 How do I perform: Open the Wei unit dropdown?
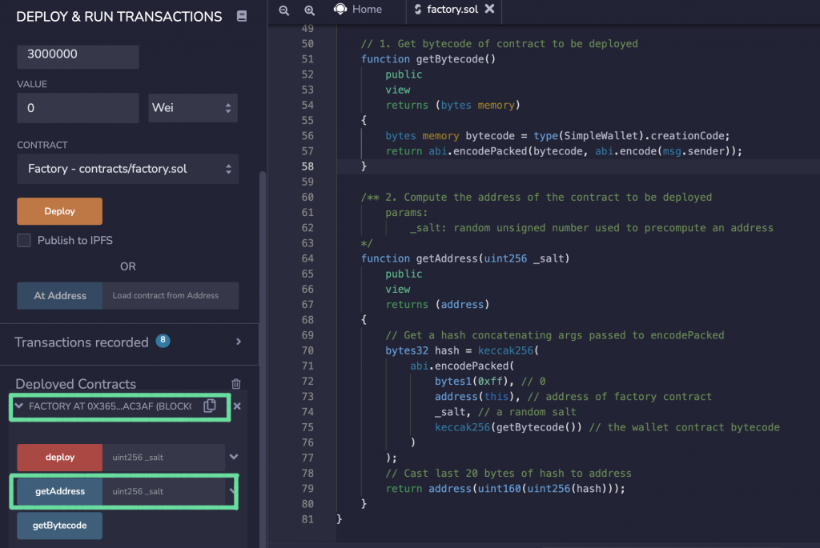pyautogui.click(x=193, y=108)
